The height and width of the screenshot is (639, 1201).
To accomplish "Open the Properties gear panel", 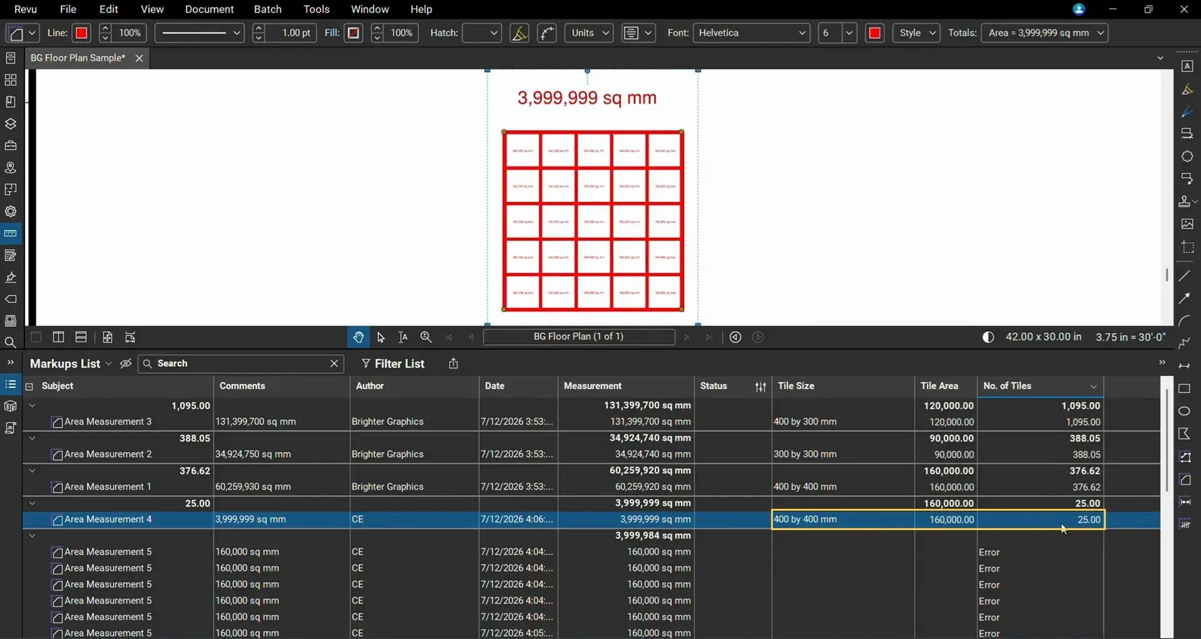I will click(x=11, y=212).
